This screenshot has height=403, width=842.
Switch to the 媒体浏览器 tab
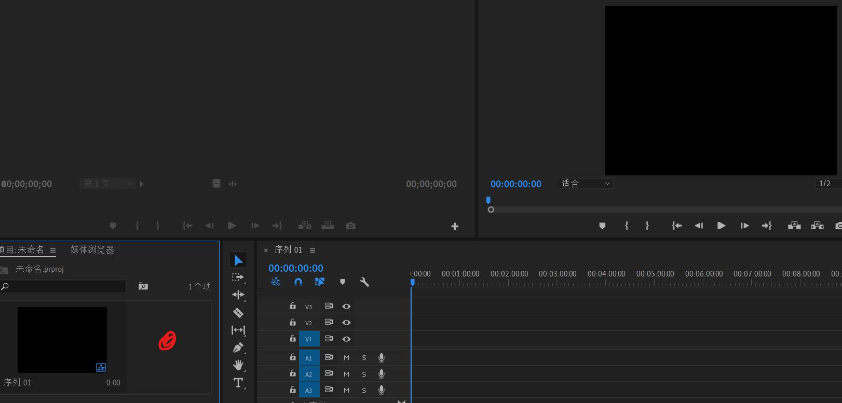coord(92,249)
